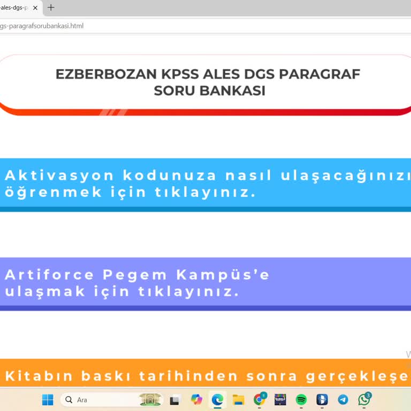Image resolution: width=411 pixels, height=411 pixels.
Task: Open the dark blue app next to Spotify
Action: click(x=322, y=400)
